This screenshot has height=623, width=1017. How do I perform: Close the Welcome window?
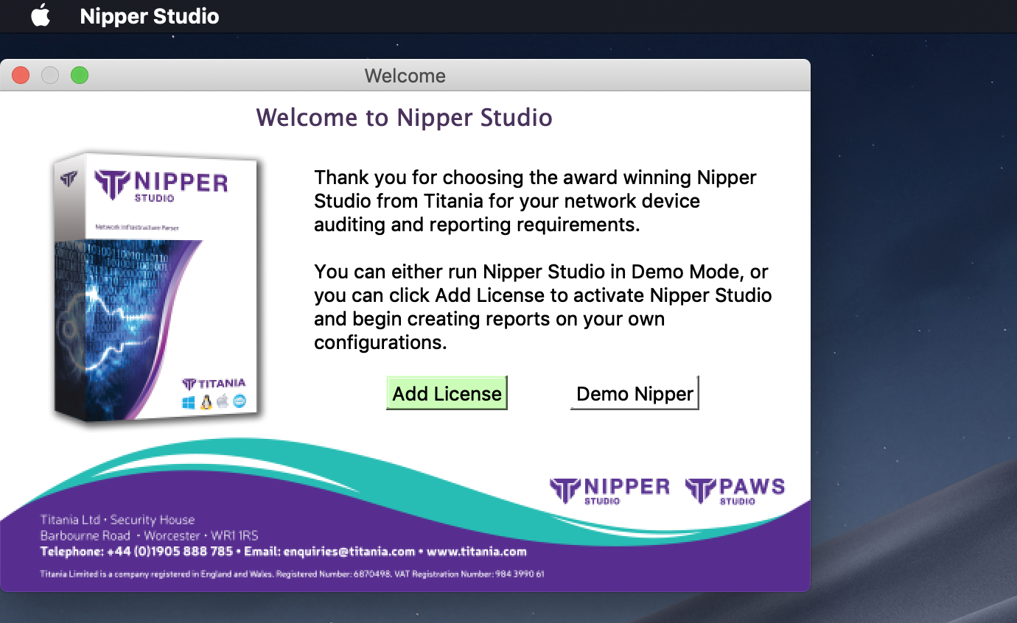pyautogui.click(x=21, y=74)
